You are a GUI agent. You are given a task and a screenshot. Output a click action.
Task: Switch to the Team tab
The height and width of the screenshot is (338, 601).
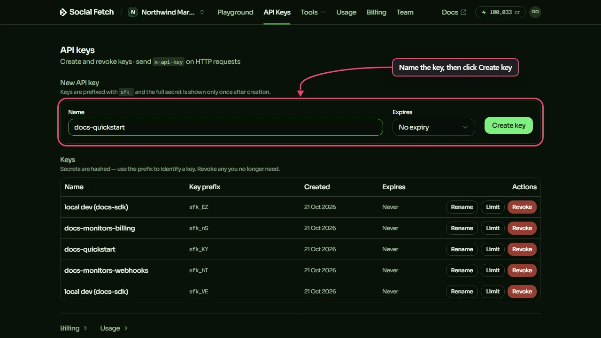(x=405, y=12)
